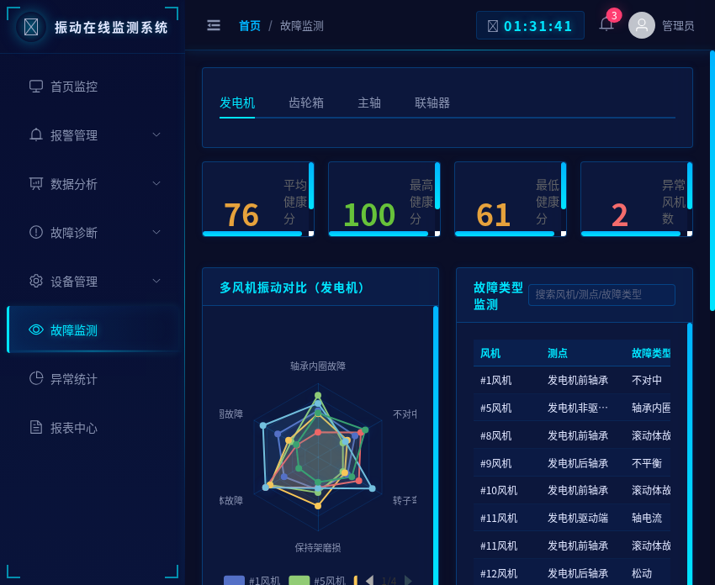715x585 pixels.
Task: Click the system logo icon
Action: tap(31, 27)
